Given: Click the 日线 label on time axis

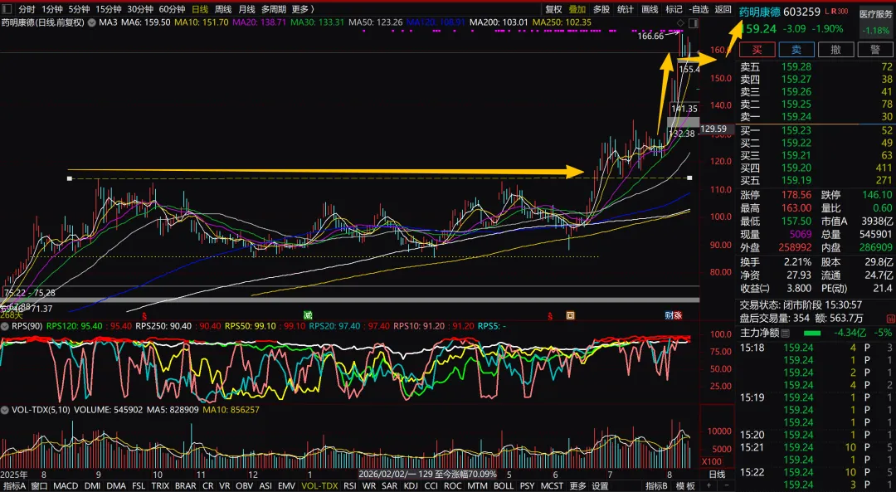Looking at the screenshot, I should coord(717,475).
